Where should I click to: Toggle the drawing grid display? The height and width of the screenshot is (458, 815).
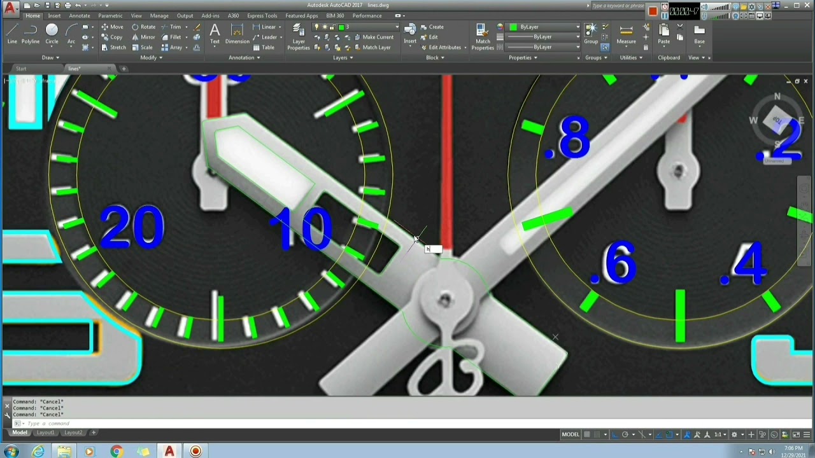587,434
